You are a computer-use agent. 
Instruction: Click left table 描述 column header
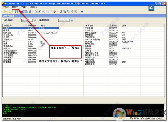tap(49, 25)
